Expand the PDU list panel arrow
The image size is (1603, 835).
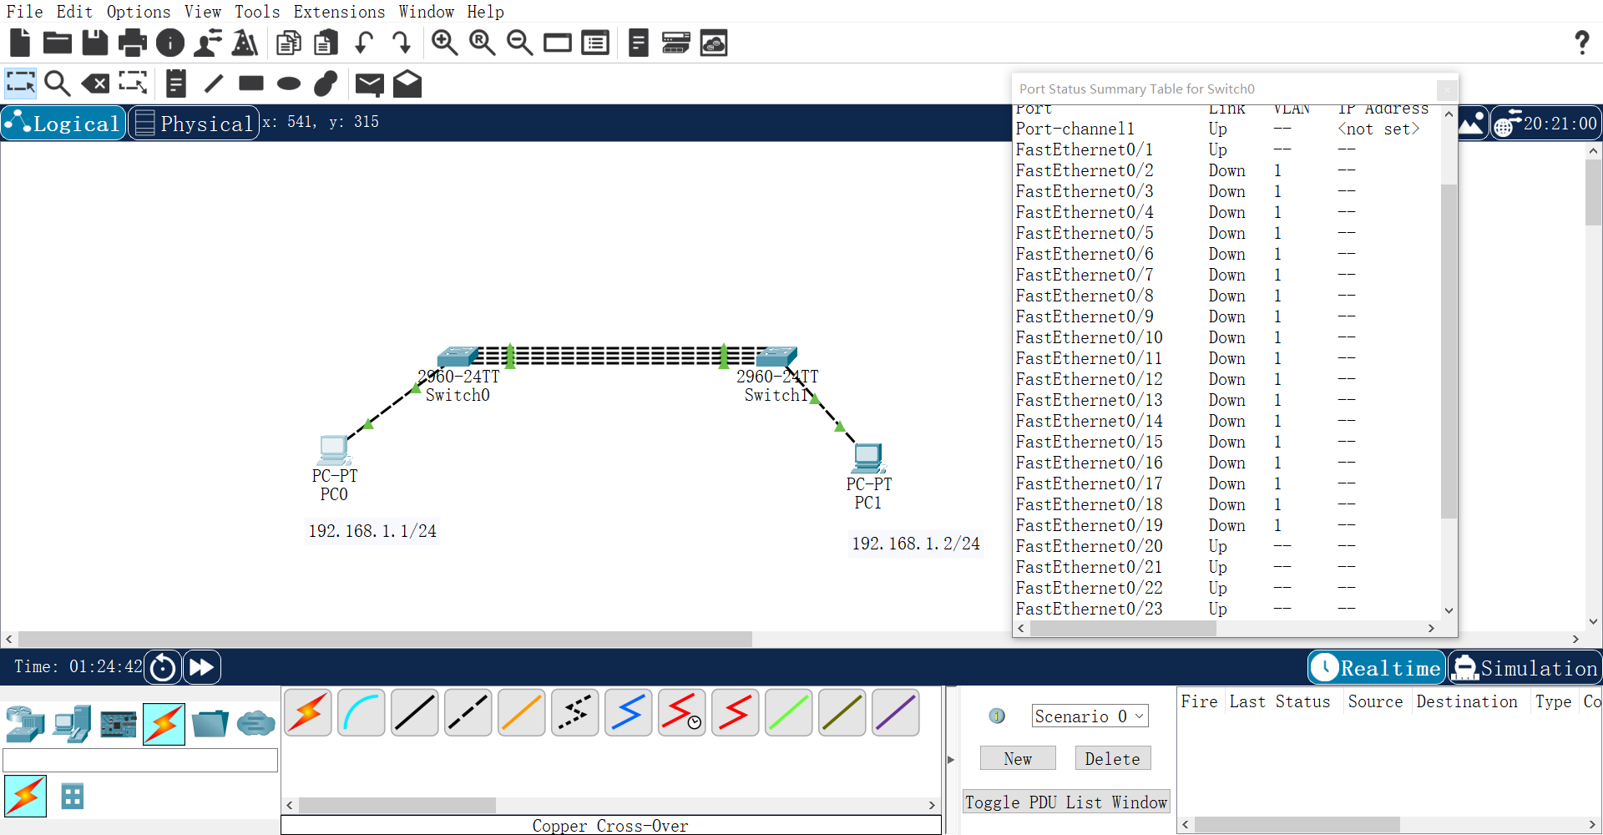point(951,760)
